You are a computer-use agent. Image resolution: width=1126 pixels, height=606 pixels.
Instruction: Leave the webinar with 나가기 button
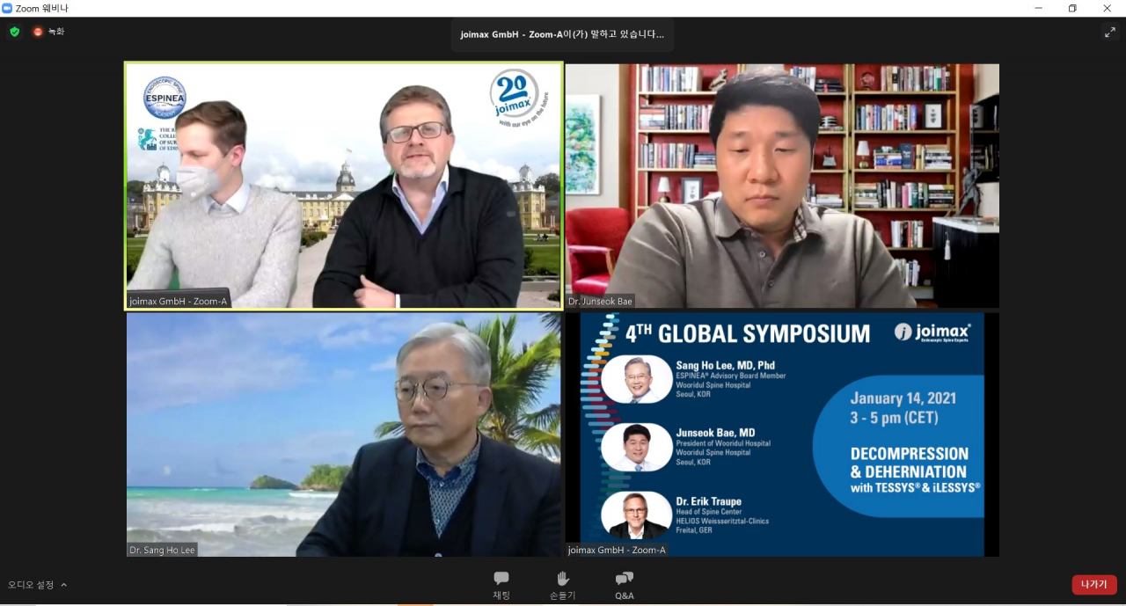click(1094, 585)
